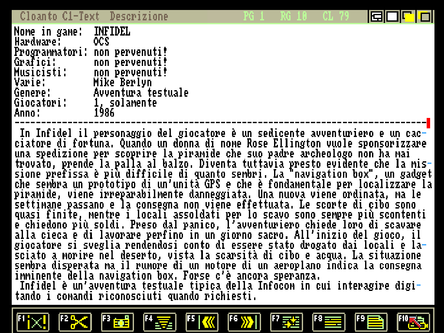Send window to back with yellow-front gadget
This screenshot has width=444, height=333.
(x=408, y=17)
